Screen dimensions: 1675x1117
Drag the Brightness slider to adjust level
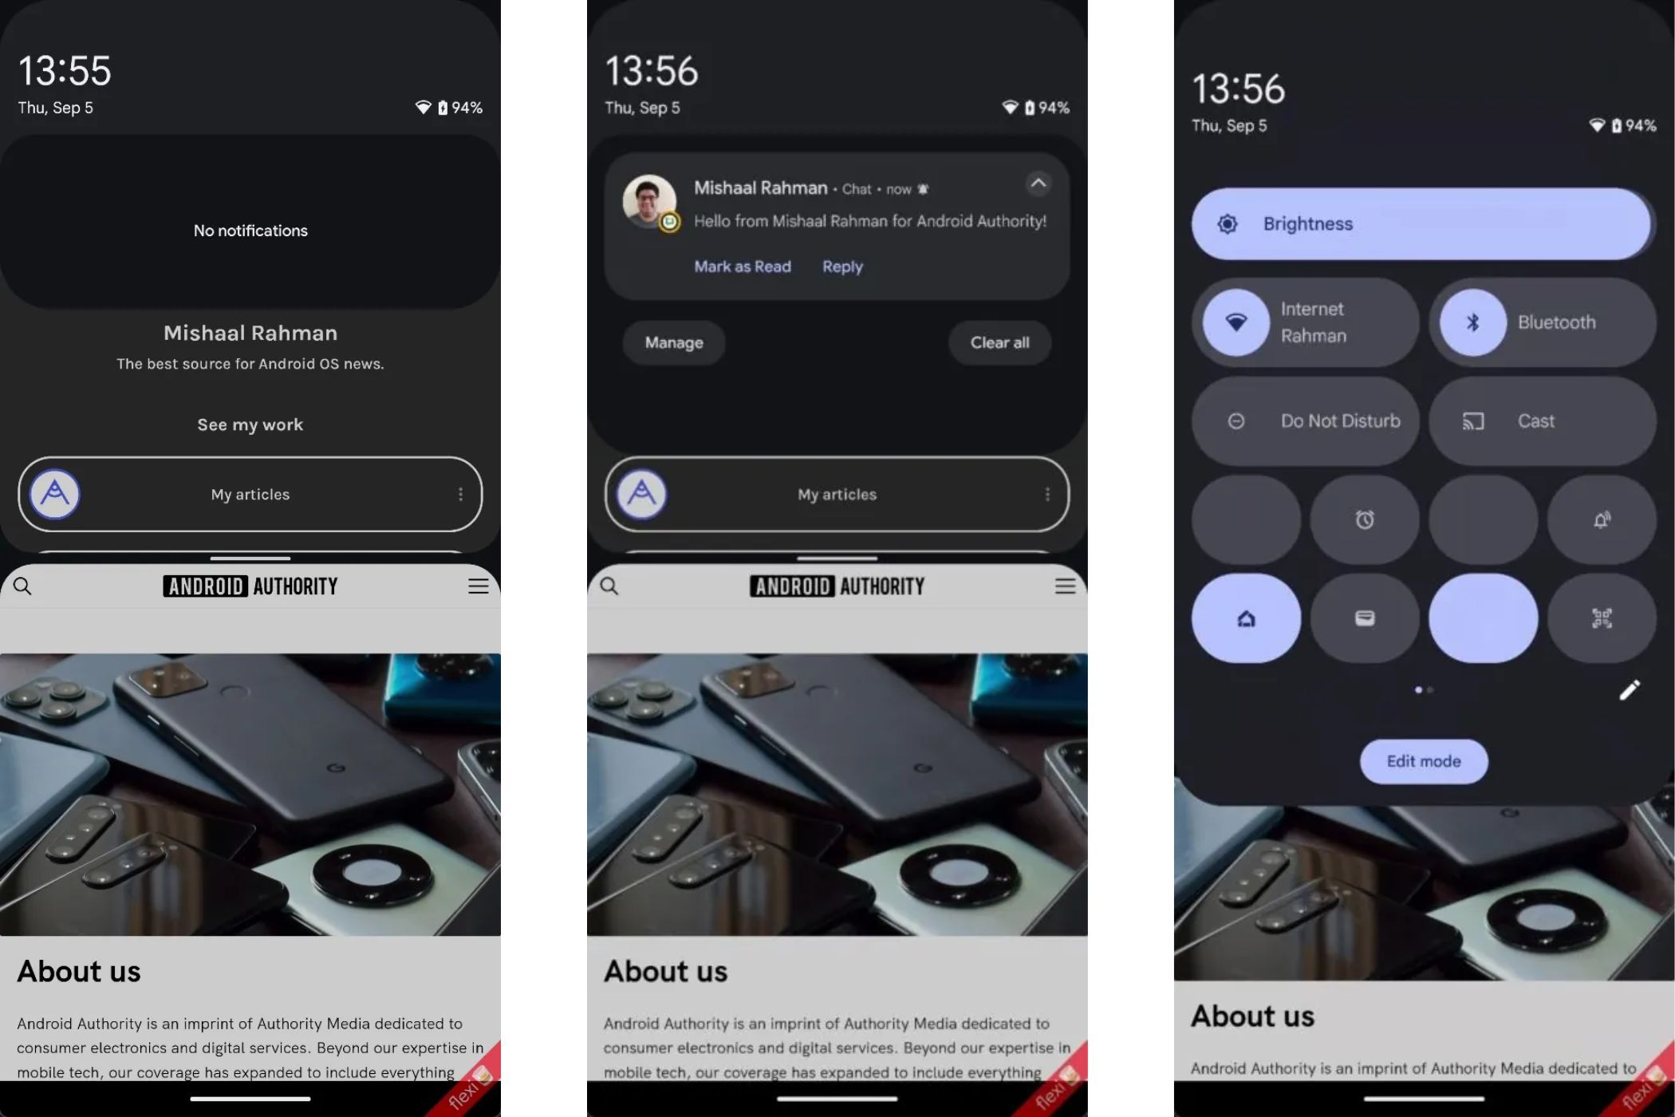(1422, 222)
